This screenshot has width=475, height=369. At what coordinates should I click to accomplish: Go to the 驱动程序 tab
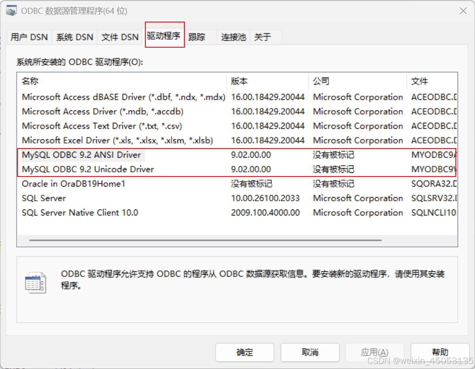click(x=164, y=36)
